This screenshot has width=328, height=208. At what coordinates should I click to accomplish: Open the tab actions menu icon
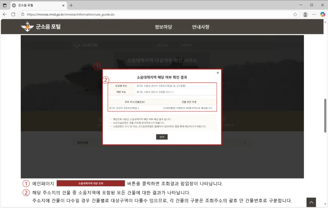(5, 5)
